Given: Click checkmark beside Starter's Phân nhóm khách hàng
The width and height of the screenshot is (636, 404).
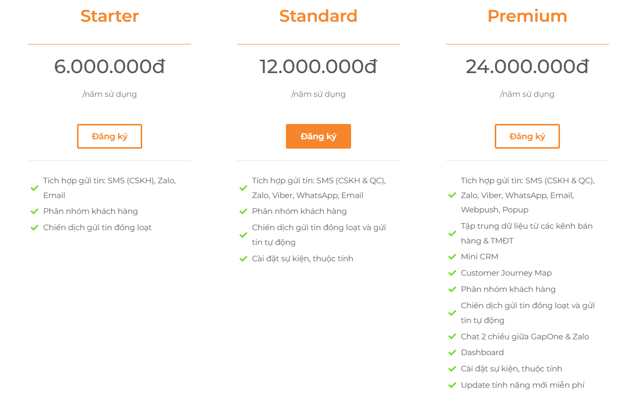Looking at the screenshot, I should click(x=35, y=211).
